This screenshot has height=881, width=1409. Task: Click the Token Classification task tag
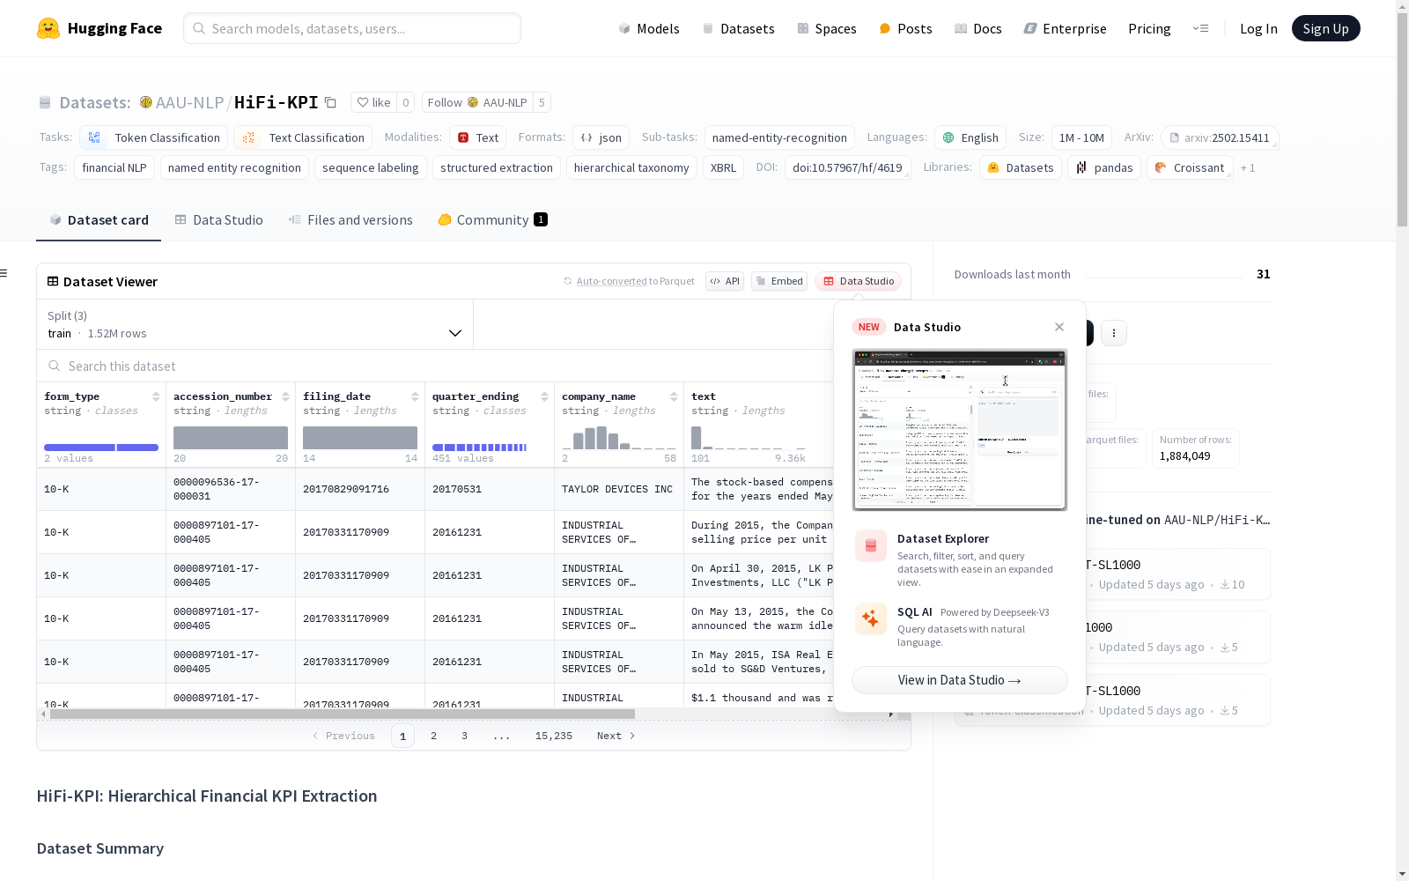154,137
